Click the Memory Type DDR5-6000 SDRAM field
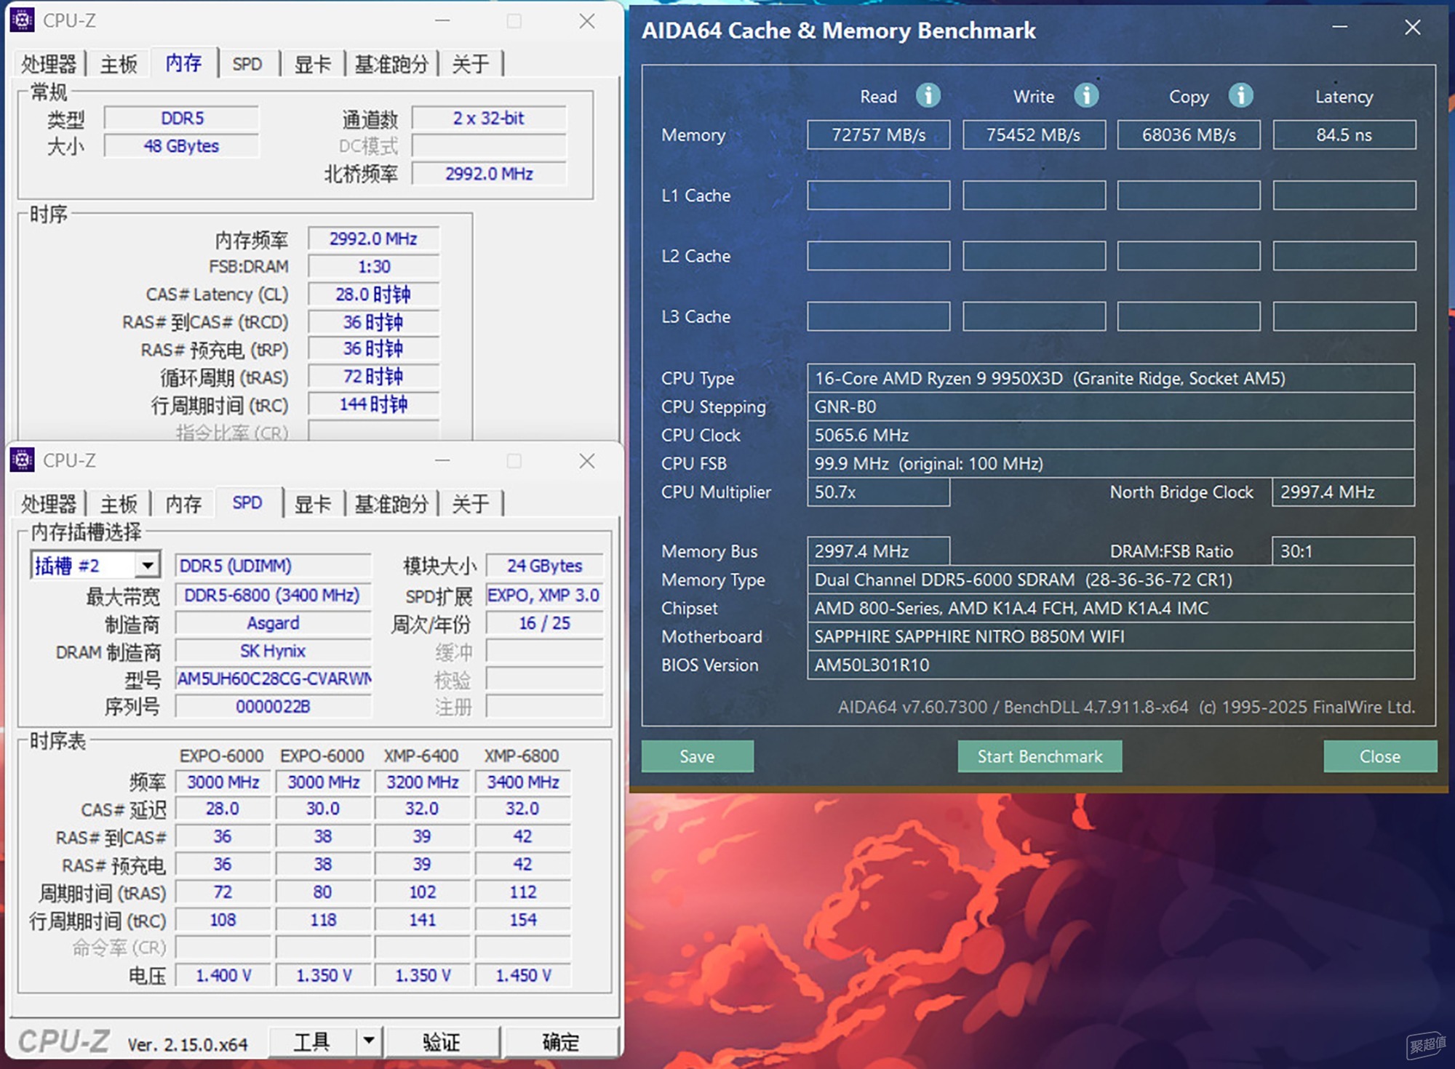 point(1111,580)
